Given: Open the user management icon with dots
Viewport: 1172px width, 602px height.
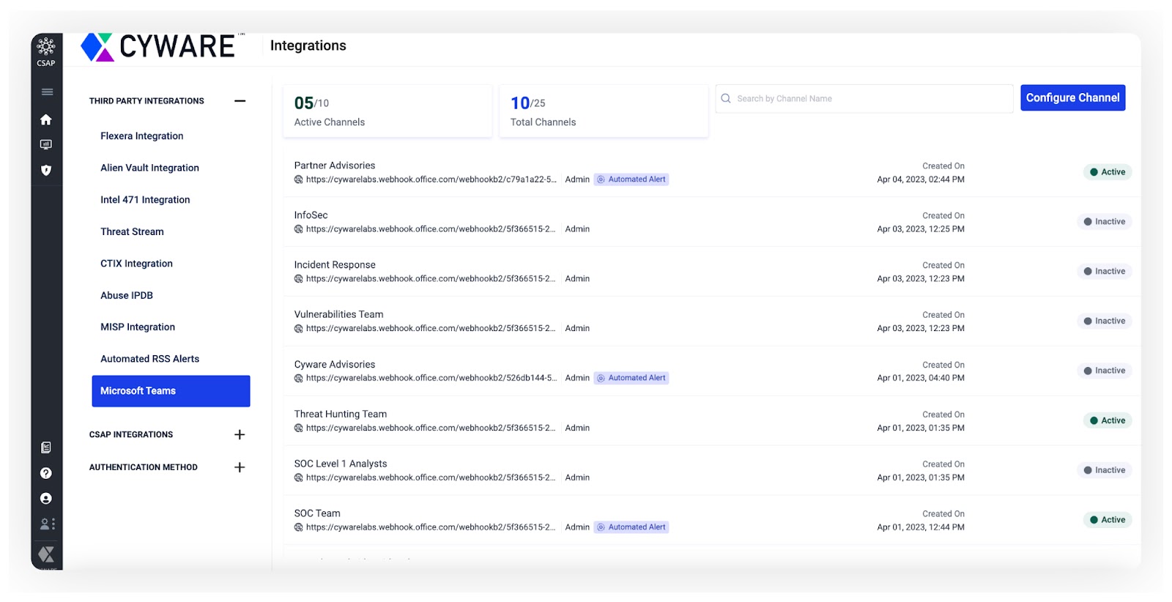Looking at the screenshot, I should (47, 524).
